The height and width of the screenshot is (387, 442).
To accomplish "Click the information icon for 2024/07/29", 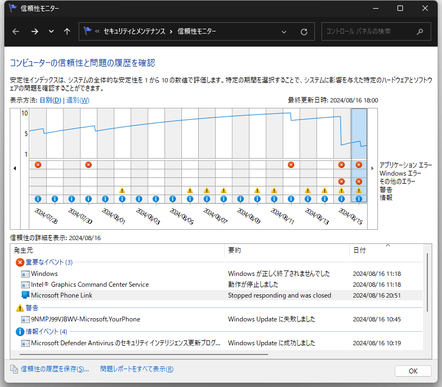I will pos(55,199).
